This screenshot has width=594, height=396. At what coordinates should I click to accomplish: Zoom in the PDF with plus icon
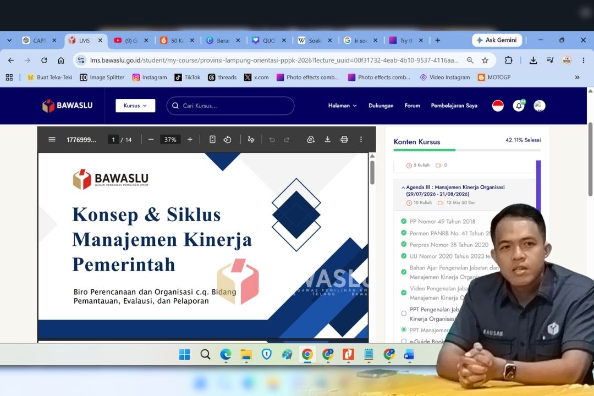190,140
